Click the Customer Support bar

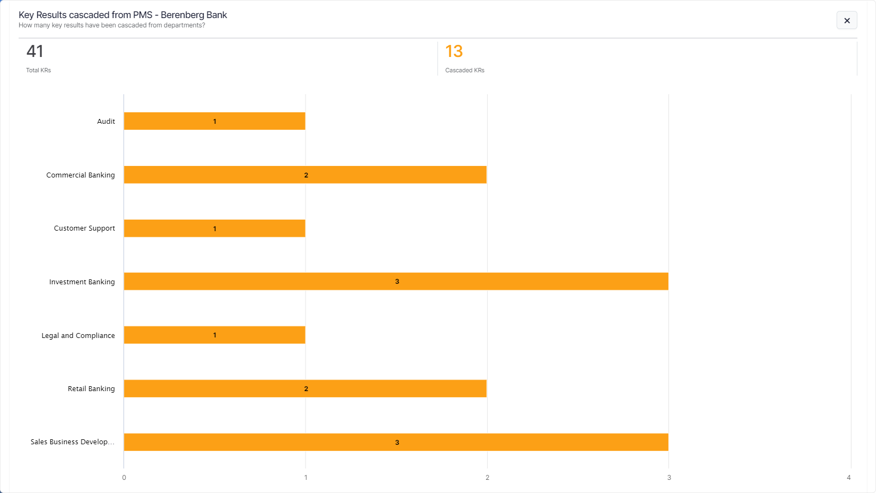pos(214,228)
